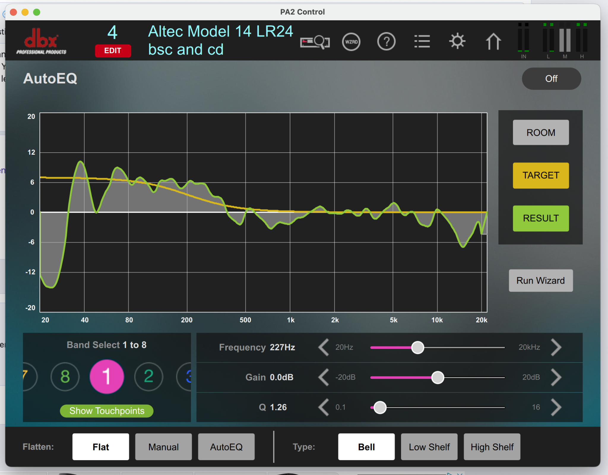Toggle the TARGET curve display
Viewport: 608px width, 475px height.
pos(541,175)
